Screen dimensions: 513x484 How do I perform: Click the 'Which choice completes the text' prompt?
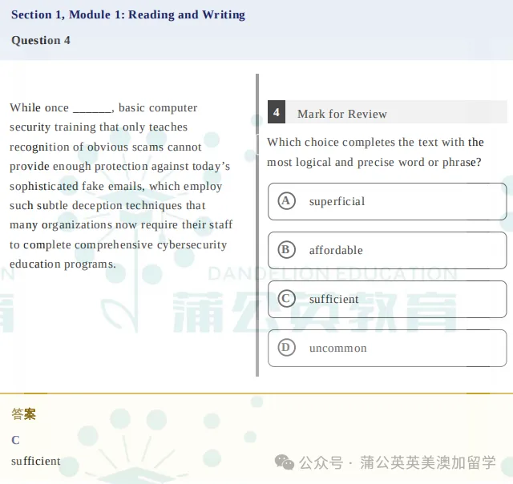click(x=375, y=152)
